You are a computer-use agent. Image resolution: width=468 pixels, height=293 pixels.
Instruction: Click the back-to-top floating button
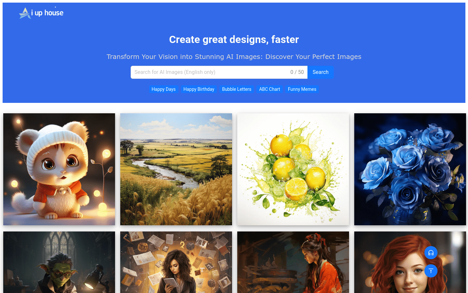tap(431, 271)
